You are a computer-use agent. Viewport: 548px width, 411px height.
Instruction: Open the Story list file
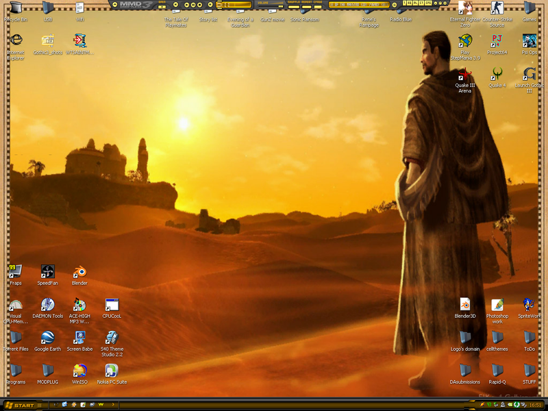click(x=208, y=16)
